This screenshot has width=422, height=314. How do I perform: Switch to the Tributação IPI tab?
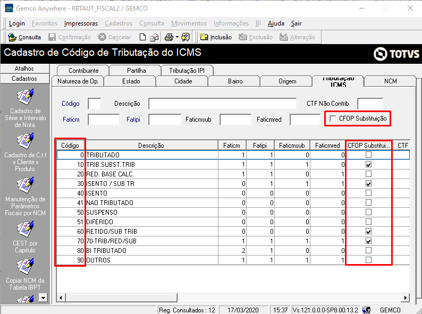tap(187, 71)
